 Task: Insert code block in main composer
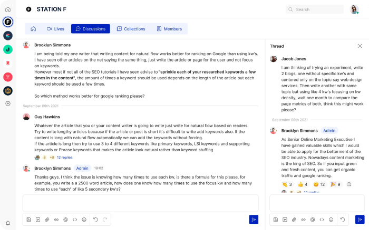coord(75,219)
